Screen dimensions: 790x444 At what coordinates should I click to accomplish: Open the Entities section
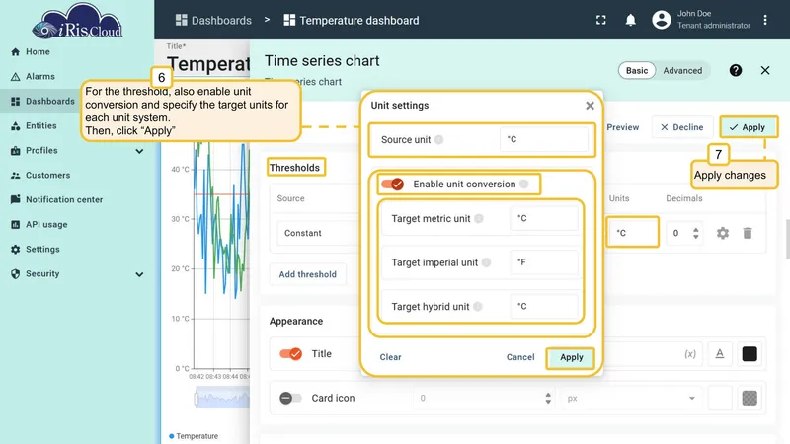[x=34, y=126]
